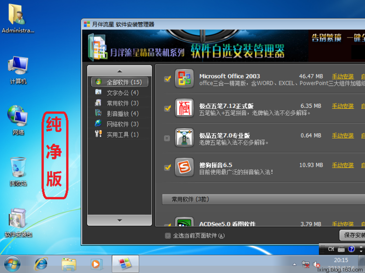The width and height of the screenshot is (365, 273).
Task: Click the 常用软件 (3款) section header
Action: click(263, 199)
